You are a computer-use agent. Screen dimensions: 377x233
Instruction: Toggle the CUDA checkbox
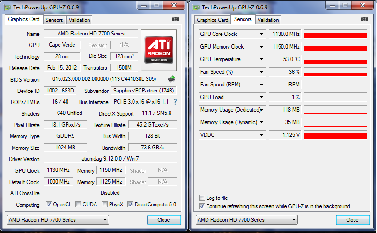pos(78,204)
